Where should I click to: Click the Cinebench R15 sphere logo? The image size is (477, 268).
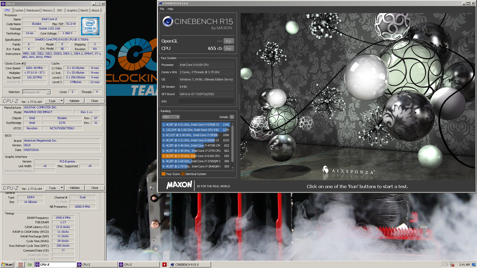(x=168, y=22)
